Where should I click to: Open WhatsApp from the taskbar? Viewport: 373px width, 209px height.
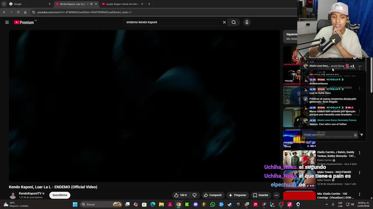[x=213, y=204]
